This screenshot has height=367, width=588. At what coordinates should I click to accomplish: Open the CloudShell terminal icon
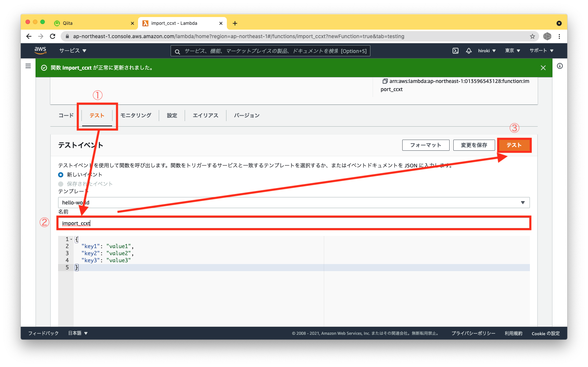point(456,51)
